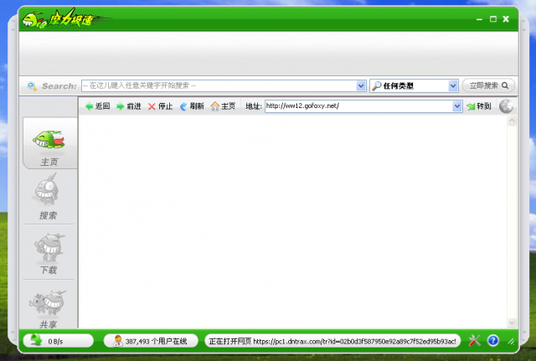Focus the search keyword input field
This screenshot has height=361, width=536.
tap(219, 85)
